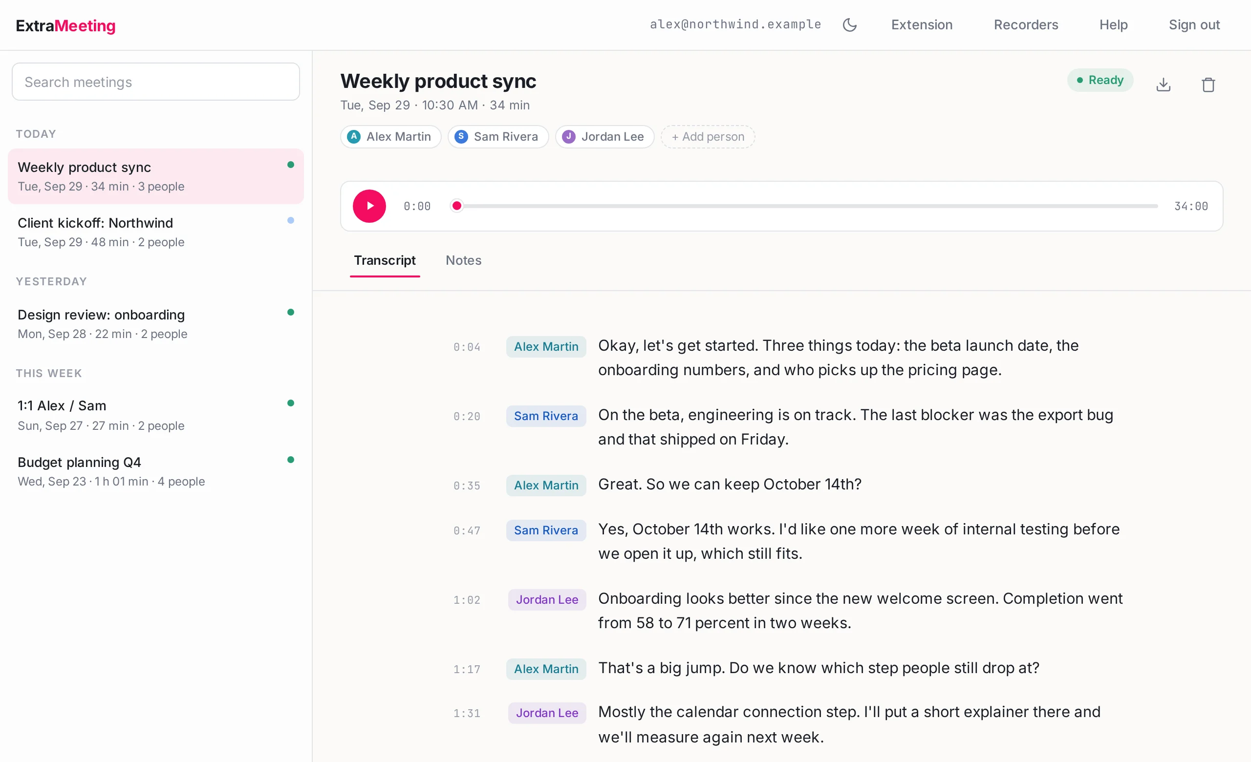Click the alex@northwind.example account email
Screen dimensions: 1251x762
pos(735,24)
